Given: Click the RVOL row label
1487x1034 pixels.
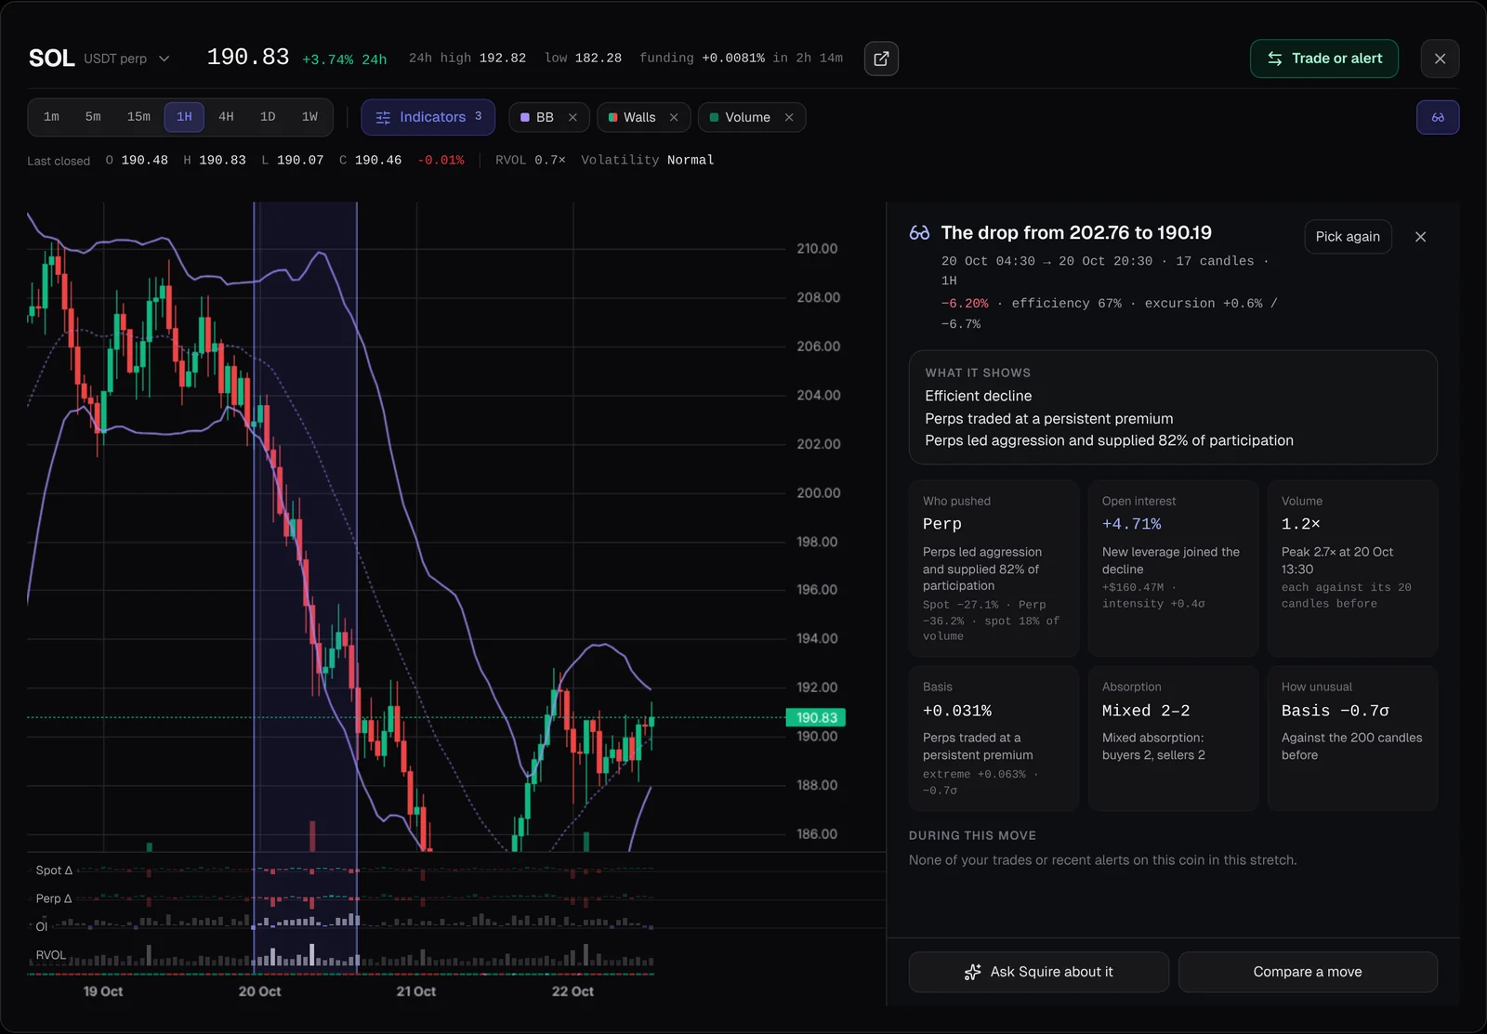Looking at the screenshot, I should pyautogui.click(x=51, y=955).
